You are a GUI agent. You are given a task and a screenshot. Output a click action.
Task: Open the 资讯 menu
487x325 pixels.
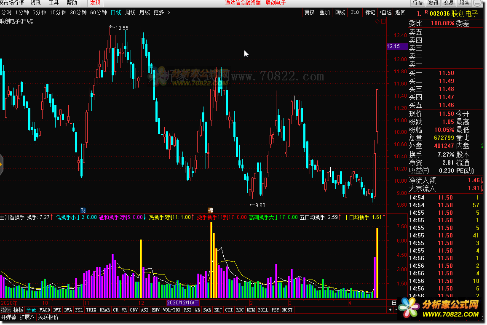(35, 3)
